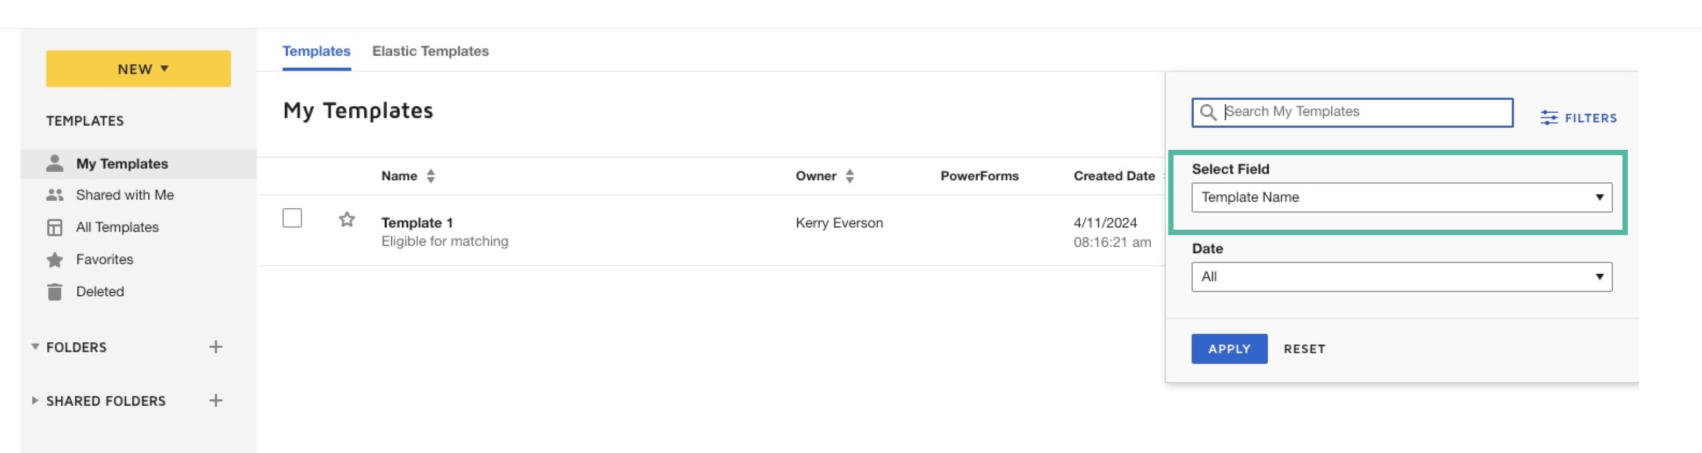1702x453 pixels.
Task: Click the search magnifier icon
Action: click(x=1208, y=112)
